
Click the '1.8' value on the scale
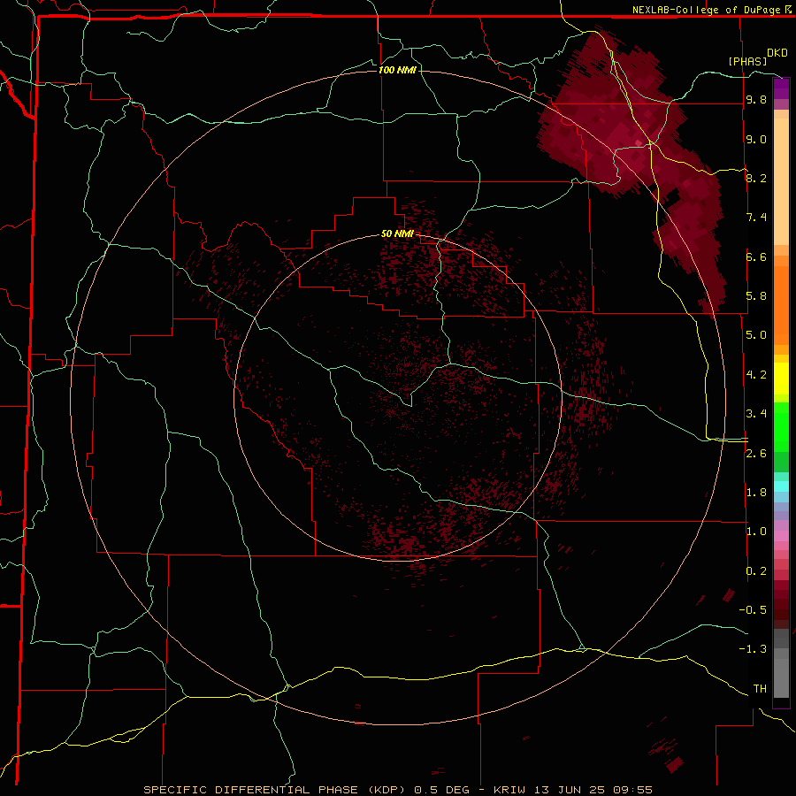click(x=756, y=493)
